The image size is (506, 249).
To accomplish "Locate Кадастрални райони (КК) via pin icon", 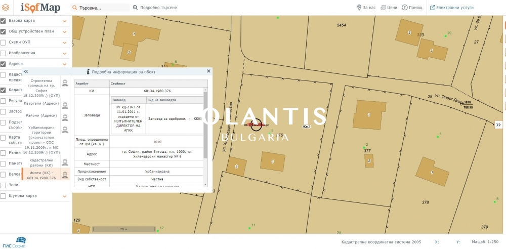I will 65,162.
